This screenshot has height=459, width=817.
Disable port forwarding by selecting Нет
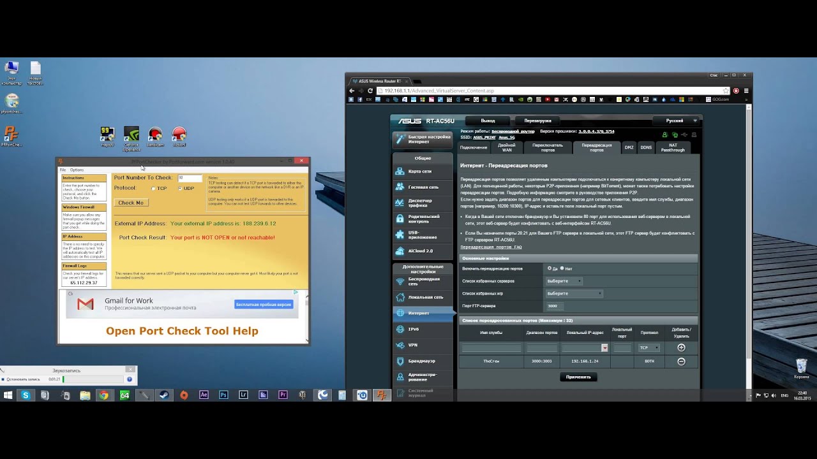[562, 268]
